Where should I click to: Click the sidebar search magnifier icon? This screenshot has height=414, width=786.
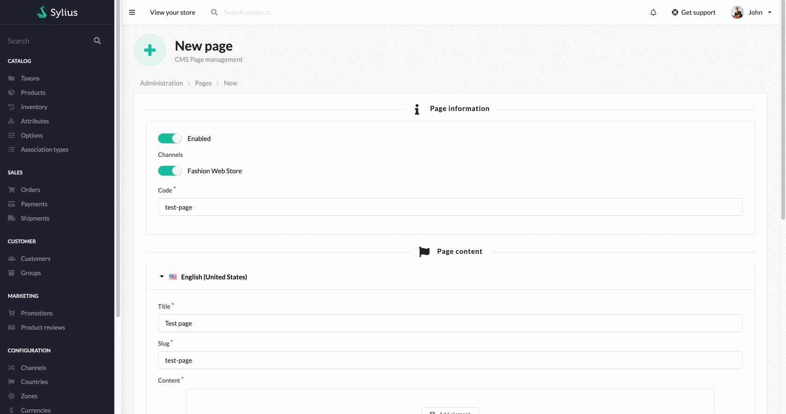[x=97, y=41]
